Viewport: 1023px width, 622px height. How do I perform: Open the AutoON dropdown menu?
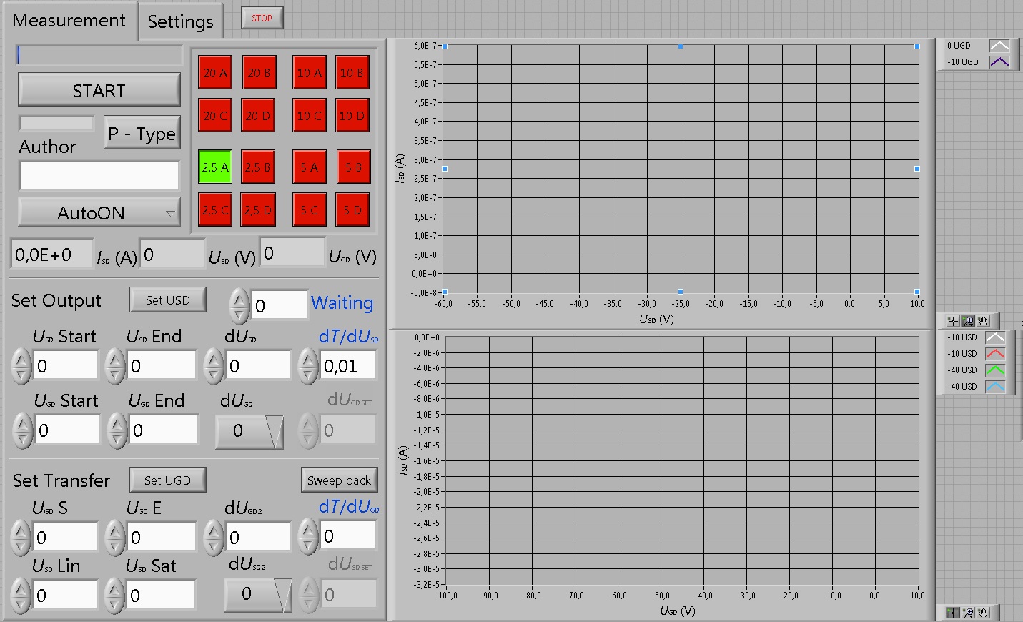coord(99,213)
